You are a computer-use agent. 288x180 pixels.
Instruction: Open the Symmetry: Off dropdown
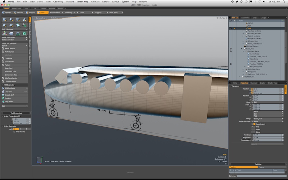pyautogui.click(x=71, y=13)
